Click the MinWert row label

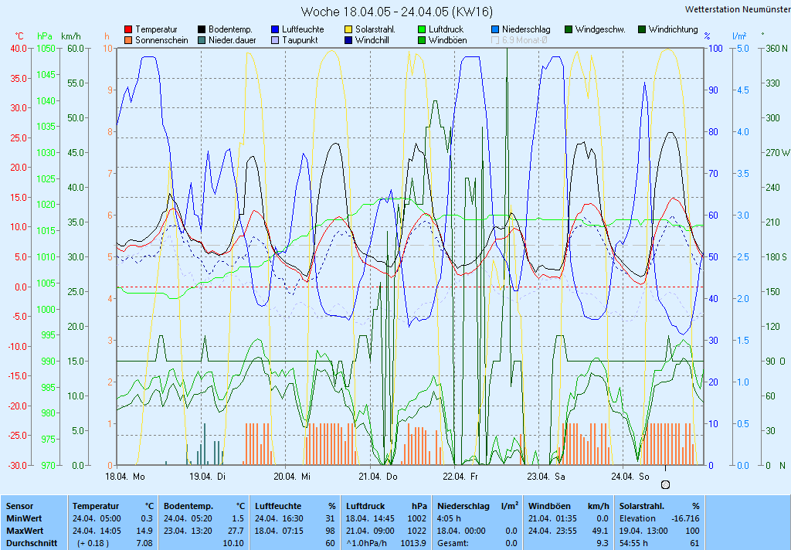[x=24, y=518]
